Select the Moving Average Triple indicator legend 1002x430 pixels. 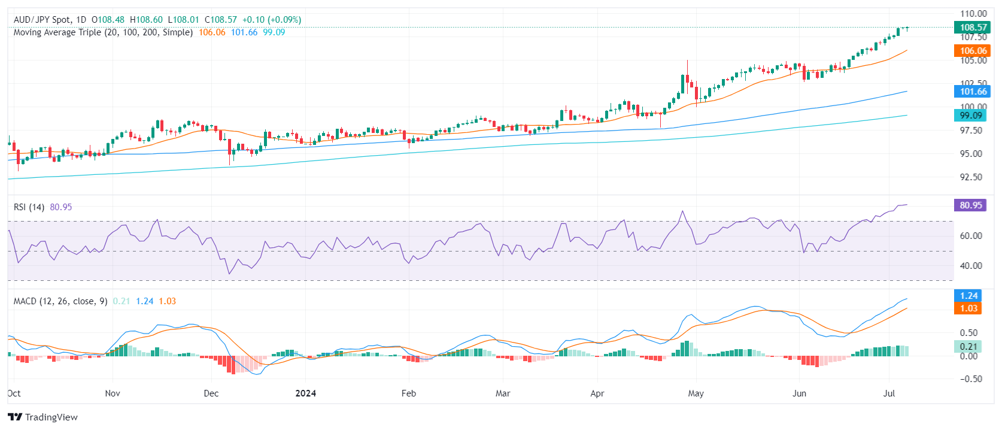103,32
